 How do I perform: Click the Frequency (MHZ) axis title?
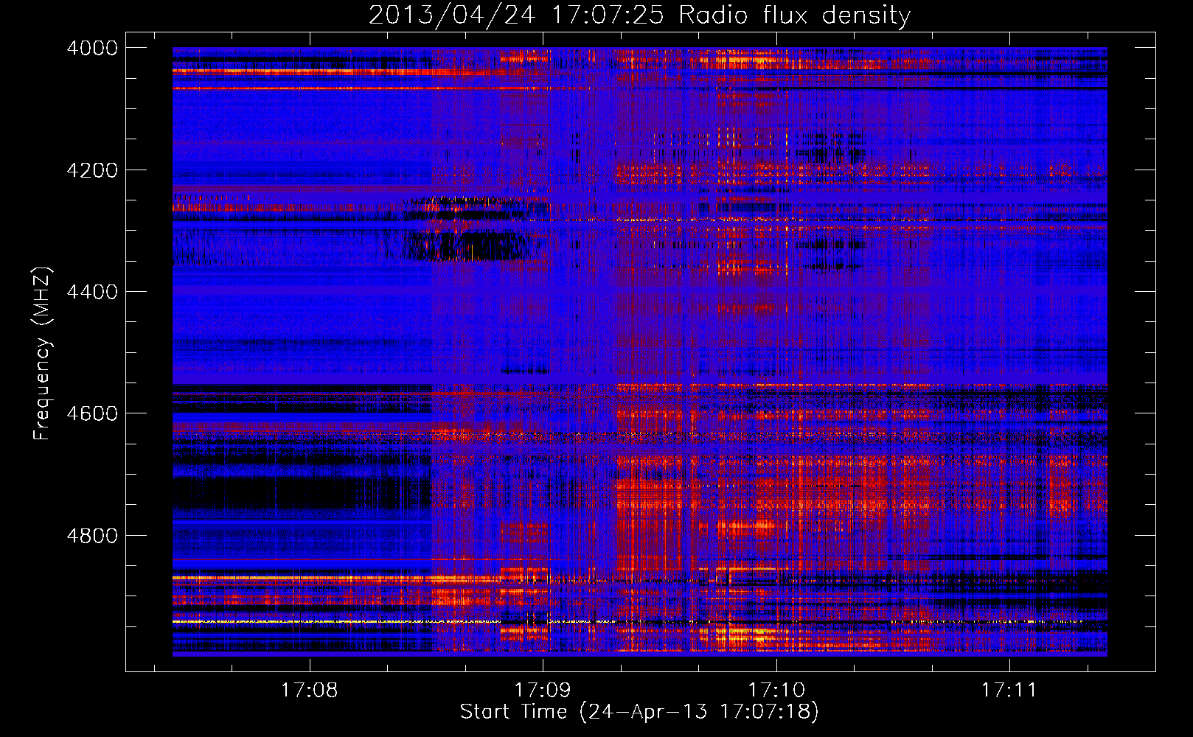(42, 353)
